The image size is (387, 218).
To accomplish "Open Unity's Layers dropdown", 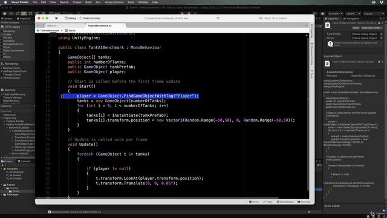I will tap(353, 13).
